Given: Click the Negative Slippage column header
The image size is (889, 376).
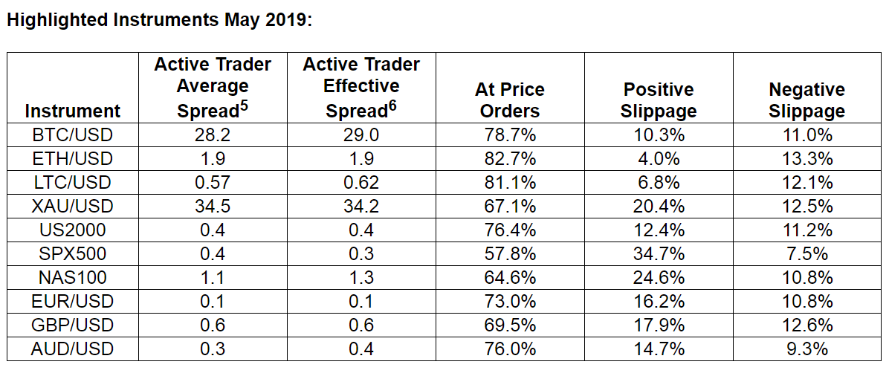Looking at the screenshot, I should point(806,100).
